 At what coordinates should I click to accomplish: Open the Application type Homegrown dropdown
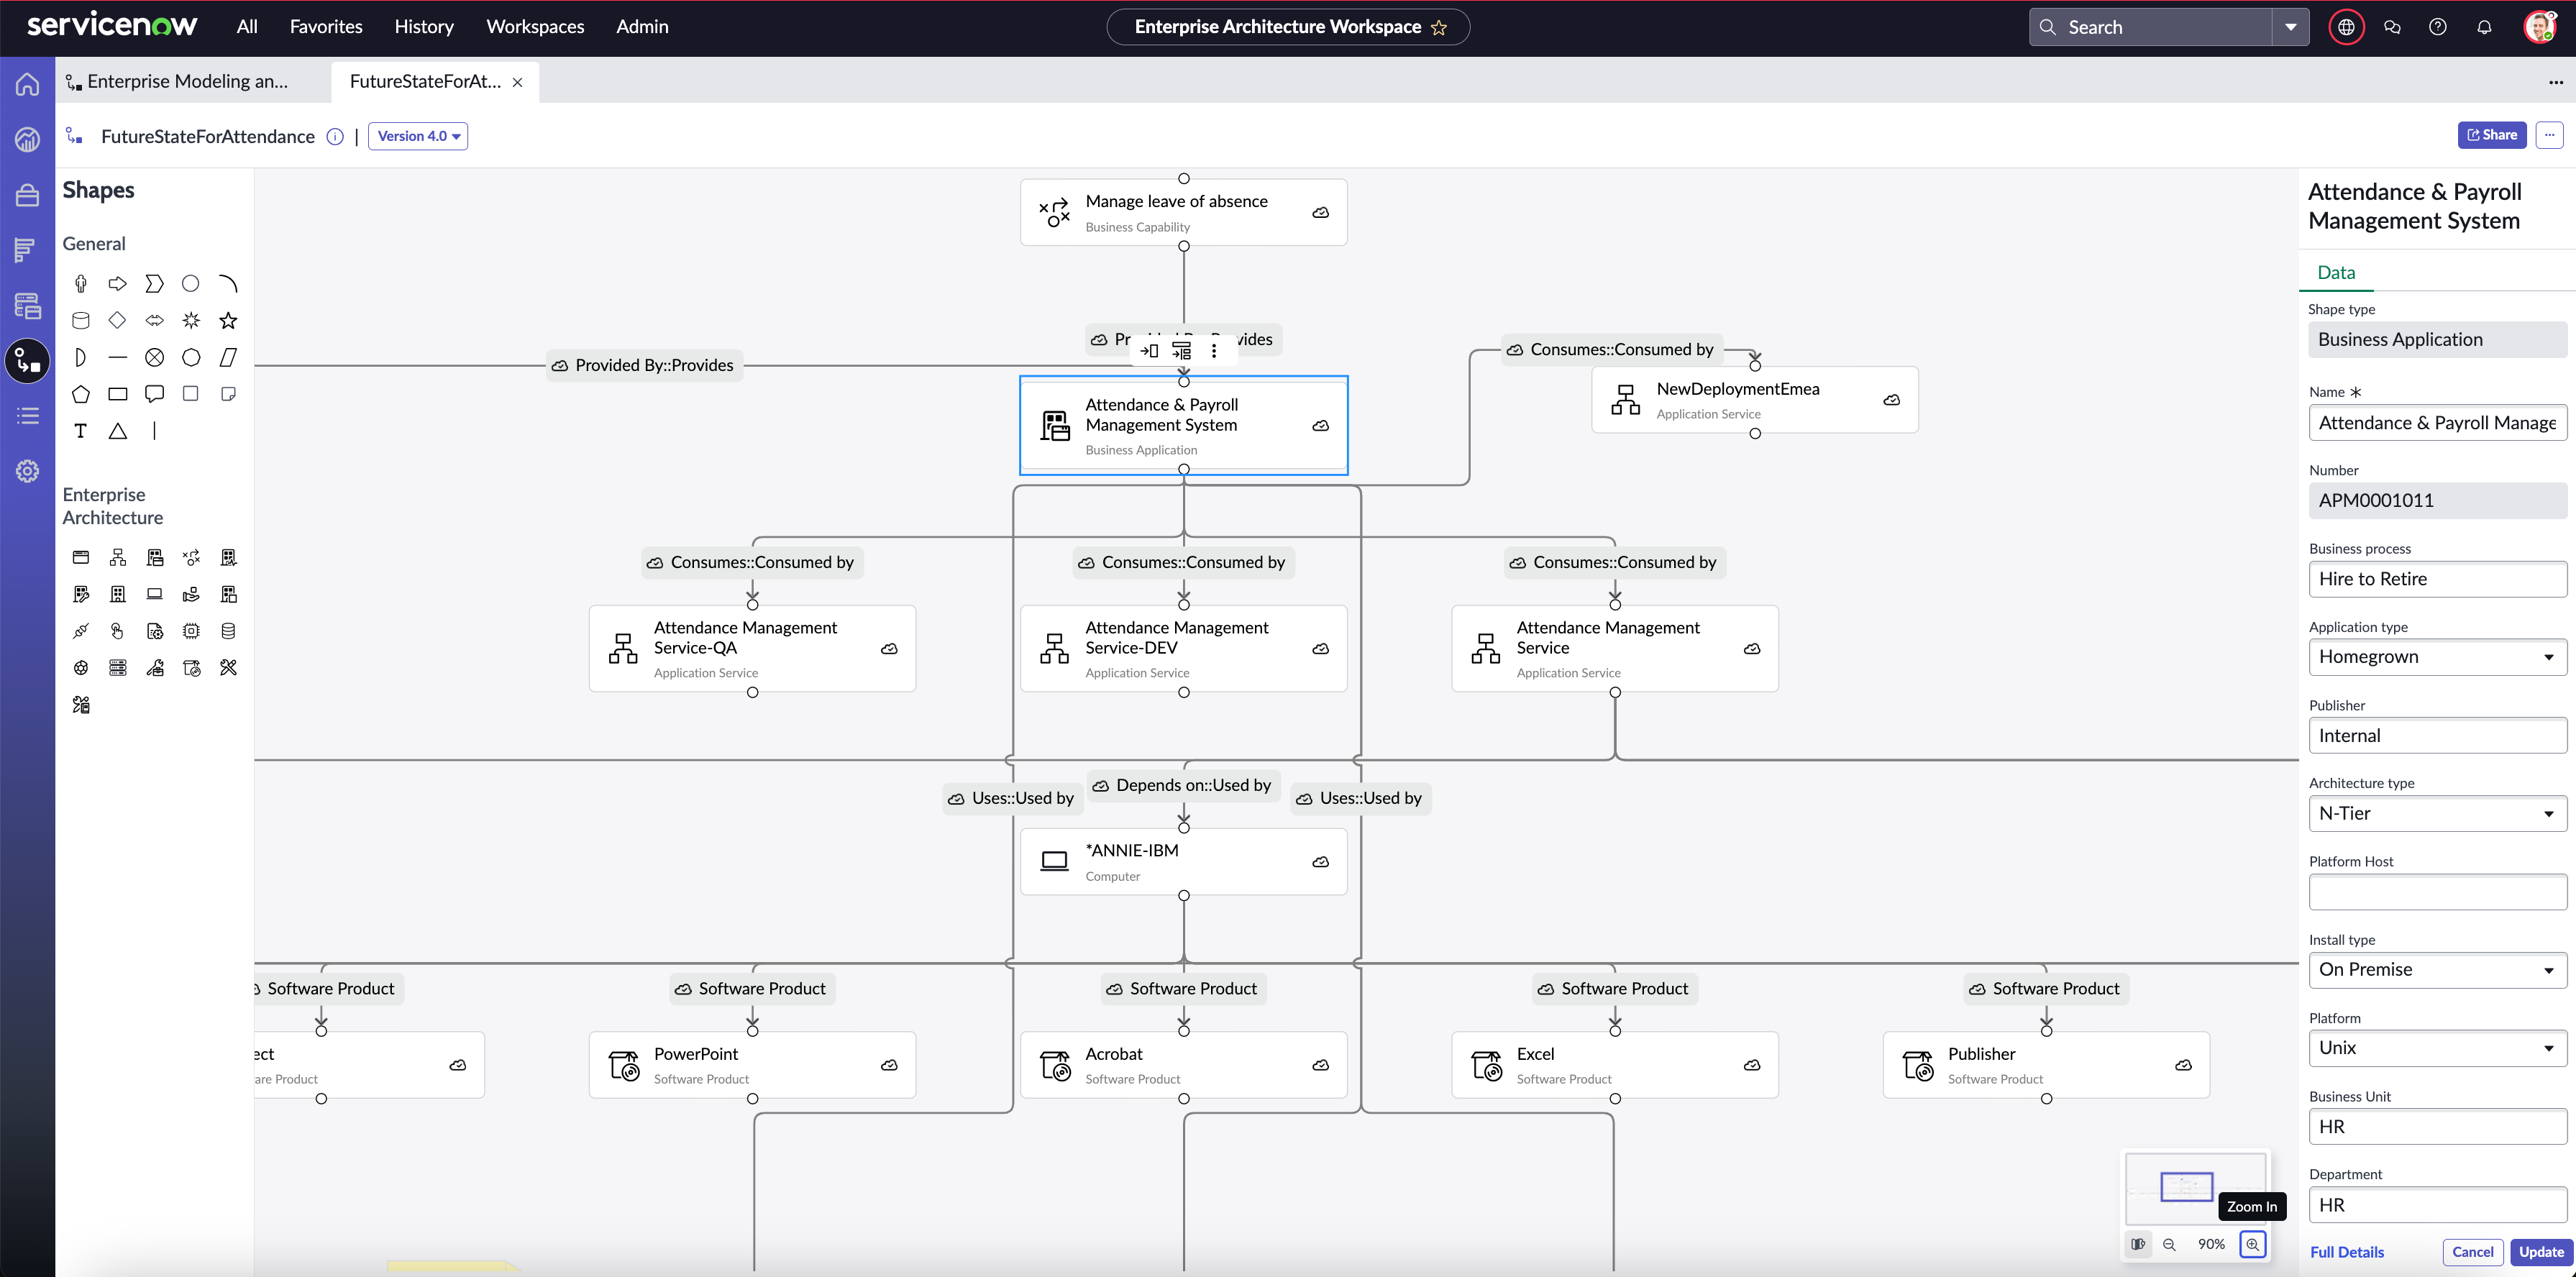point(2437,657)
